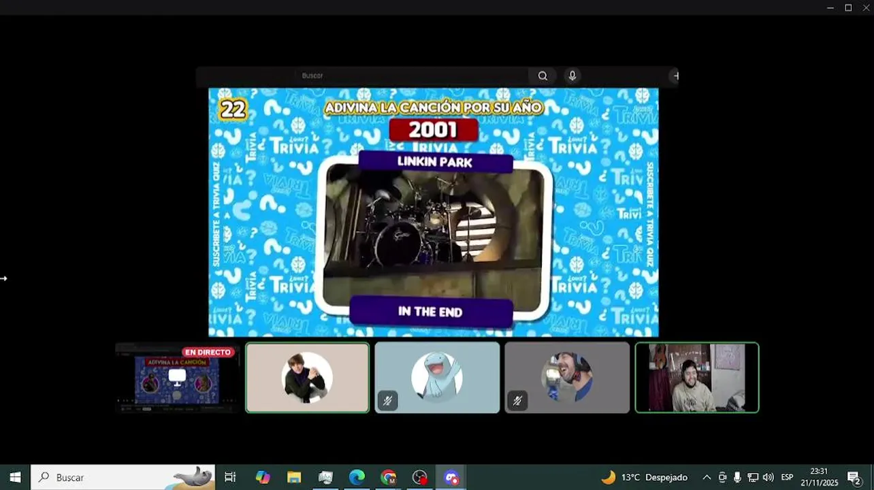Minimize the Discord window
This screenshot has height=490, width=874.
[x=830, y=7]
